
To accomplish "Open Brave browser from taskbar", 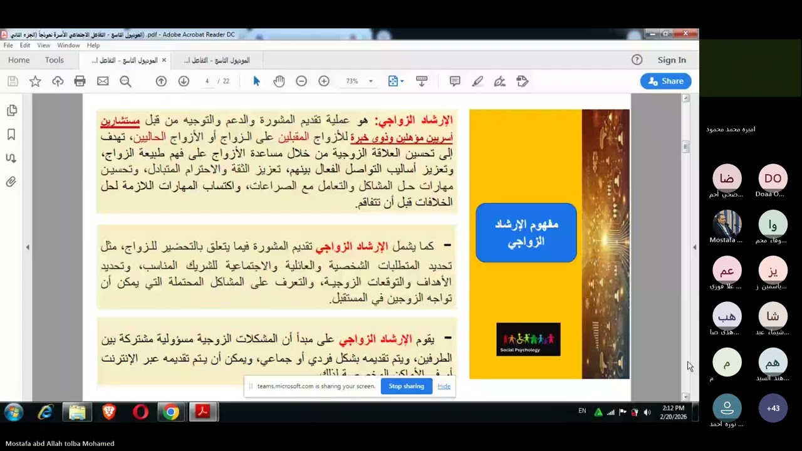I will [109, 412].
